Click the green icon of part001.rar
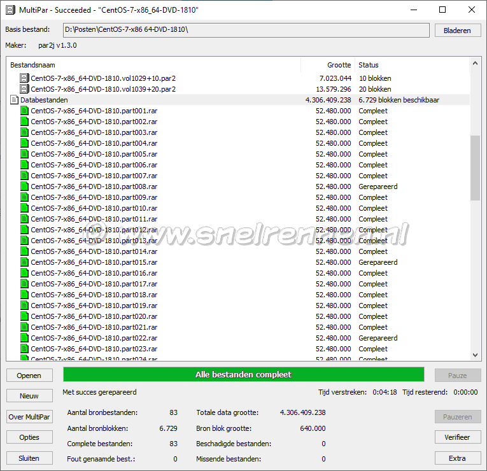The image size is (487, 471). 24,111
